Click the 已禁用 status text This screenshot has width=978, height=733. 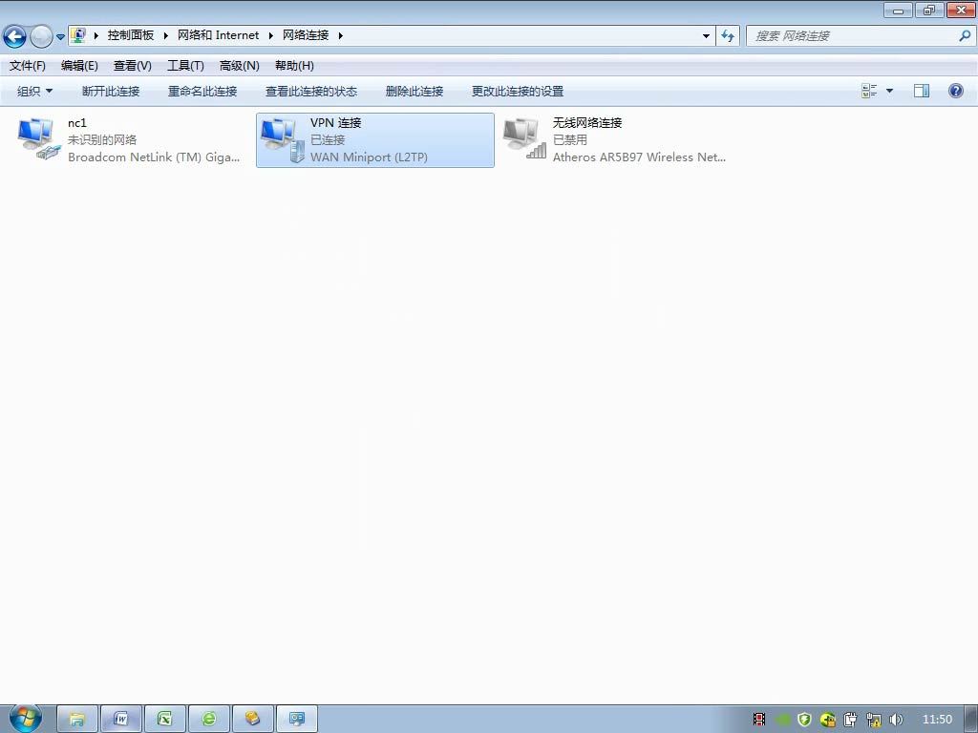[x=569, y=140]
